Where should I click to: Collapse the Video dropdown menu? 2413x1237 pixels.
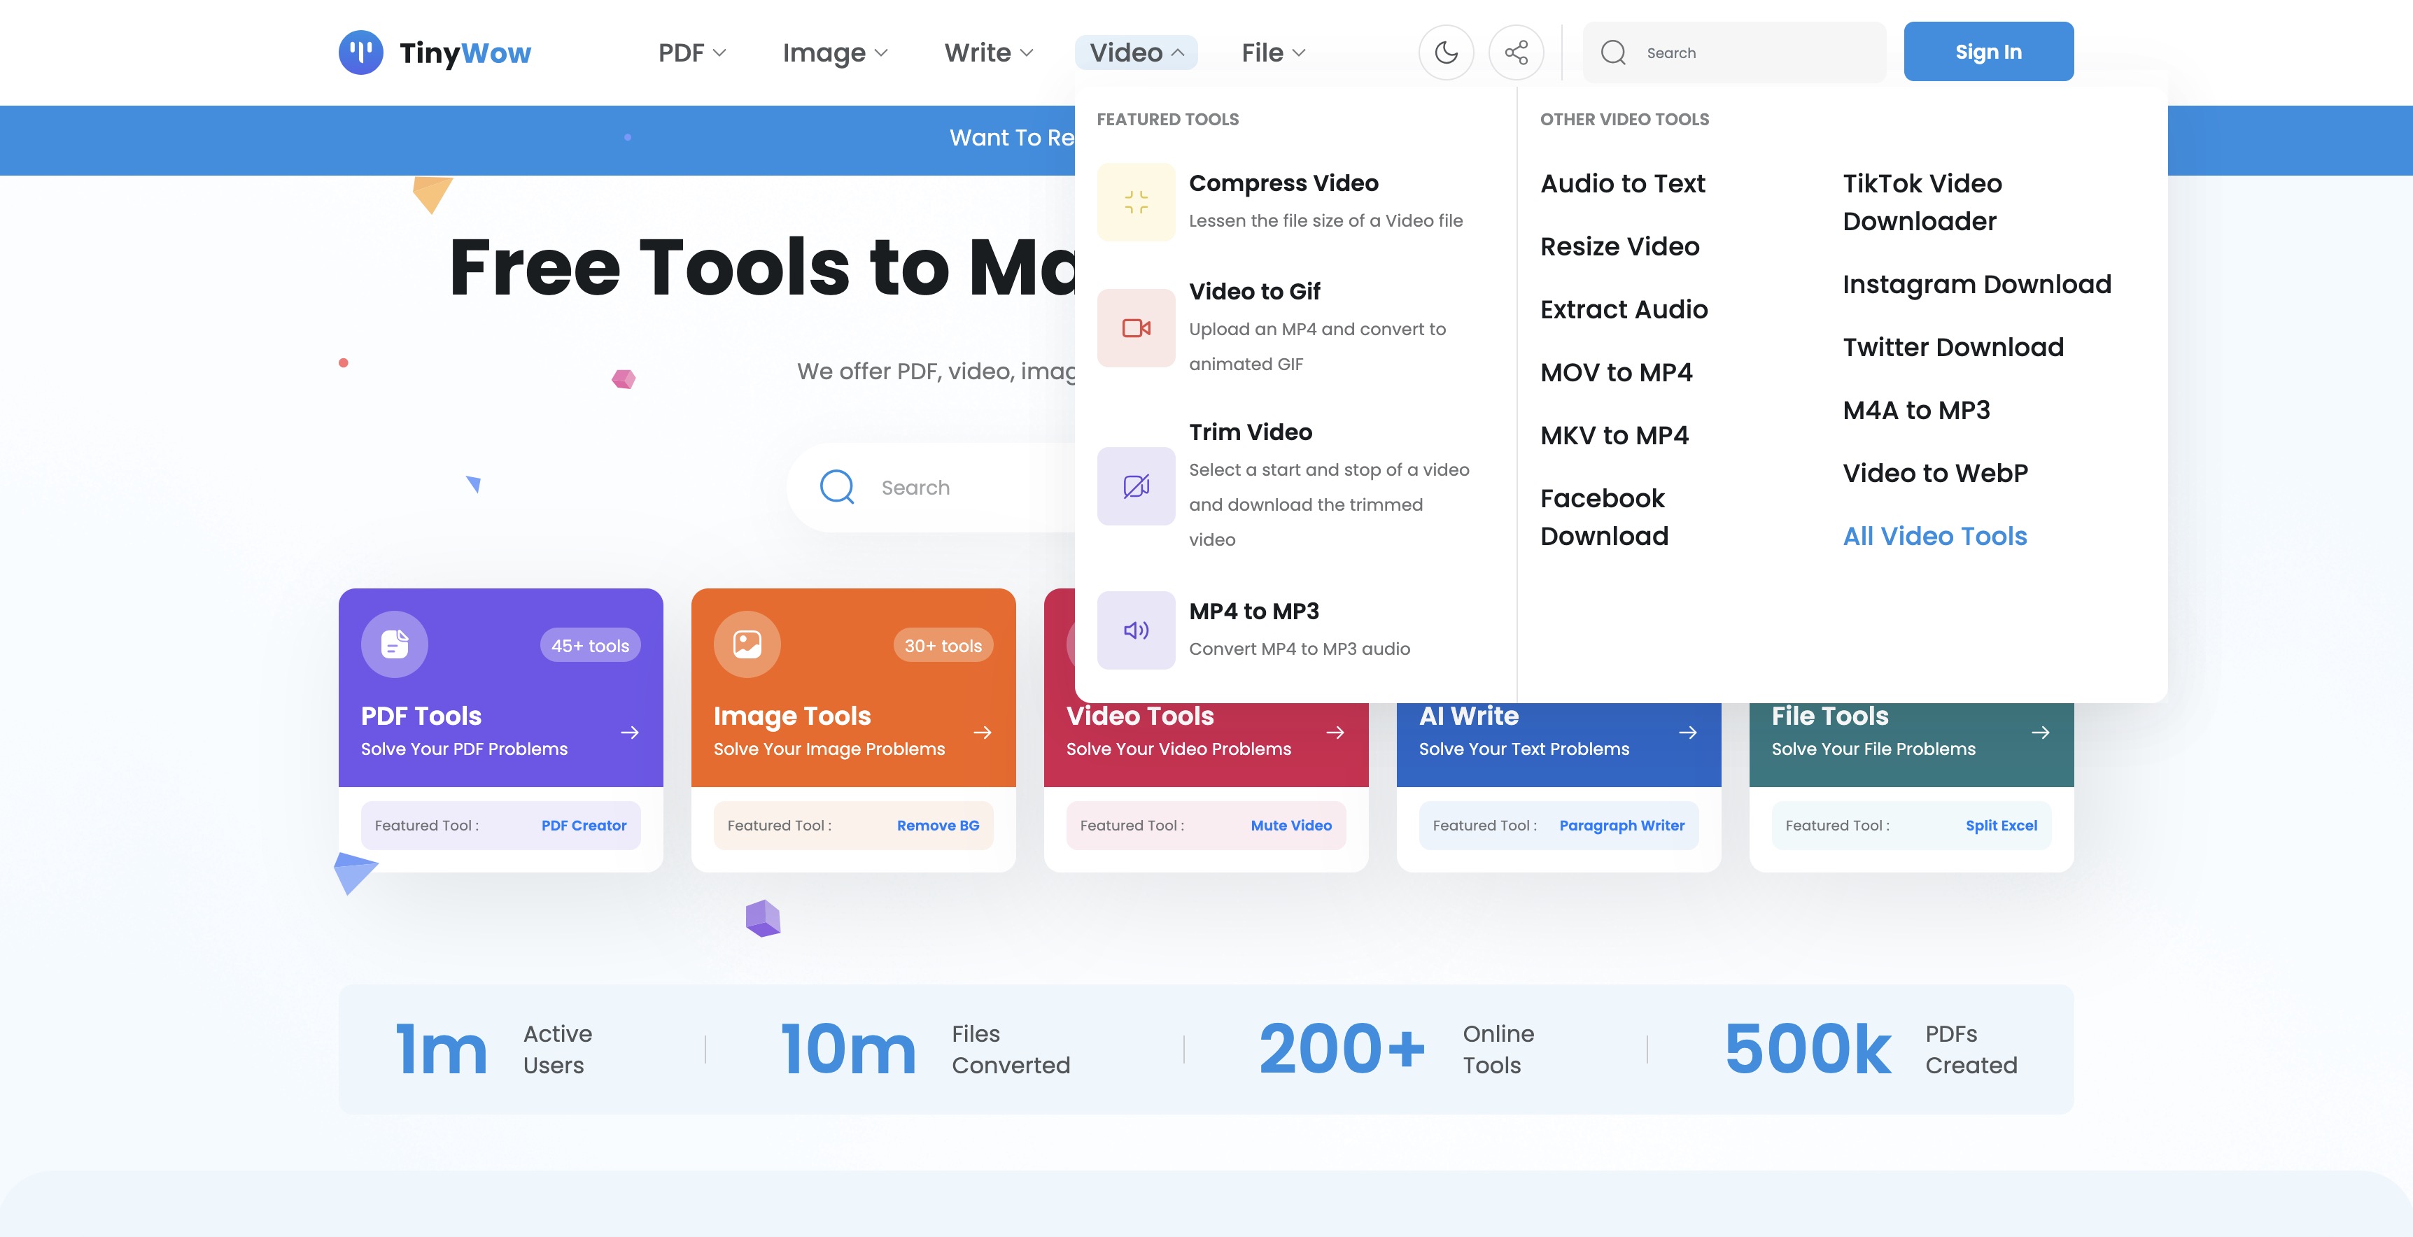click(1137, 52)
